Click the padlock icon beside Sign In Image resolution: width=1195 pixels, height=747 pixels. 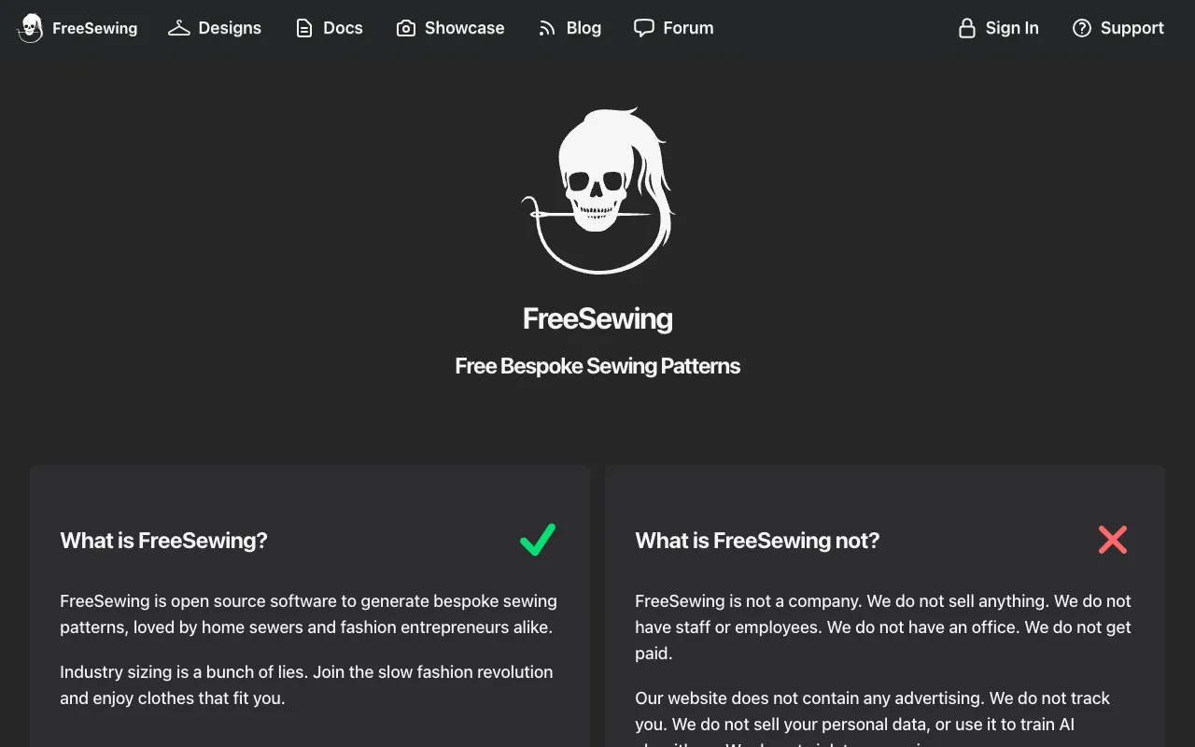(x=967, y=28)
